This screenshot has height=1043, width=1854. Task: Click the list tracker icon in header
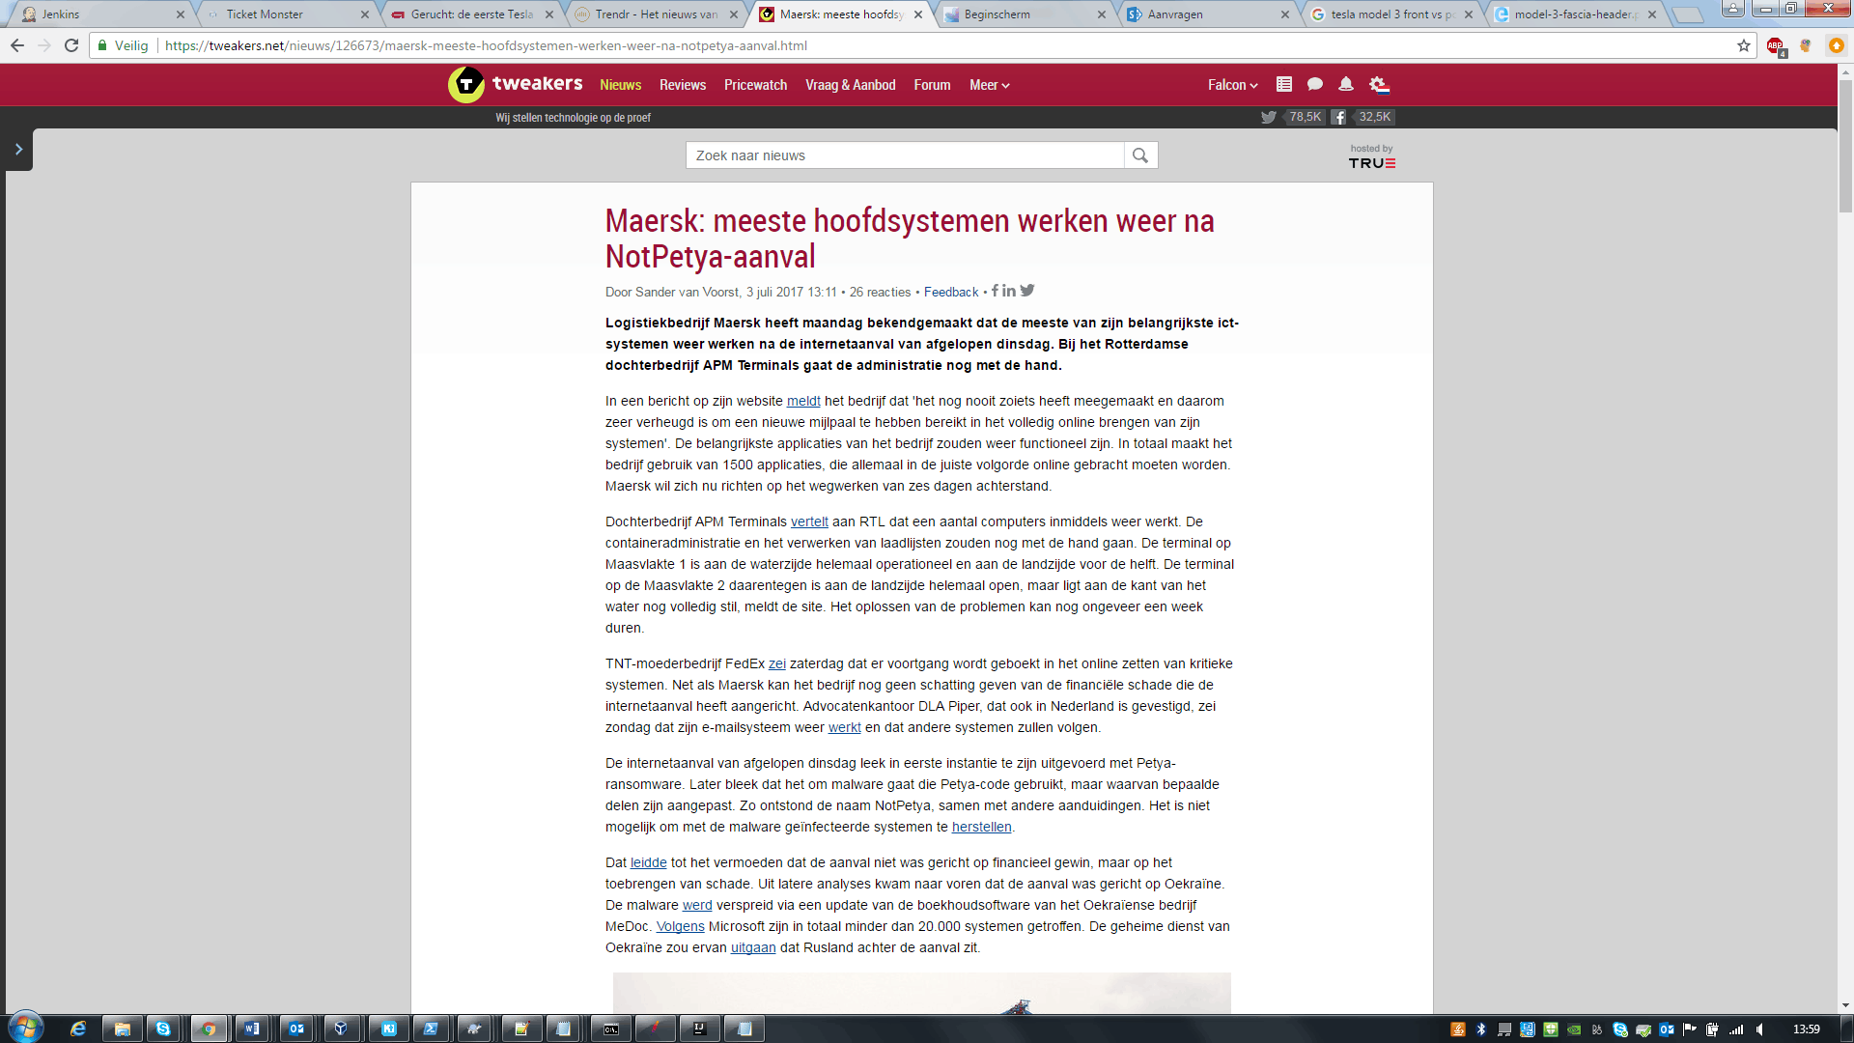point(1283,85)
